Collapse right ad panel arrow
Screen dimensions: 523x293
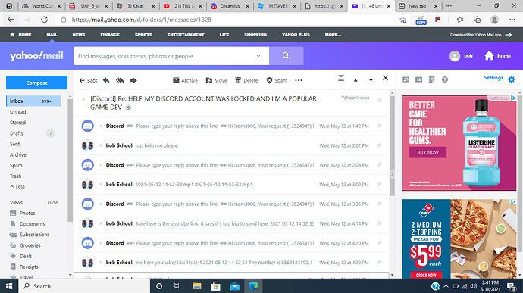(392, 174)
